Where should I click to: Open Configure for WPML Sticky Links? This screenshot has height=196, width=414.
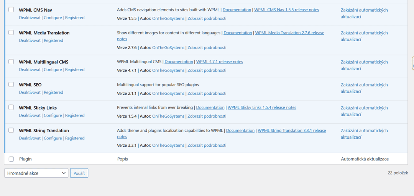(x=53, y=115)
